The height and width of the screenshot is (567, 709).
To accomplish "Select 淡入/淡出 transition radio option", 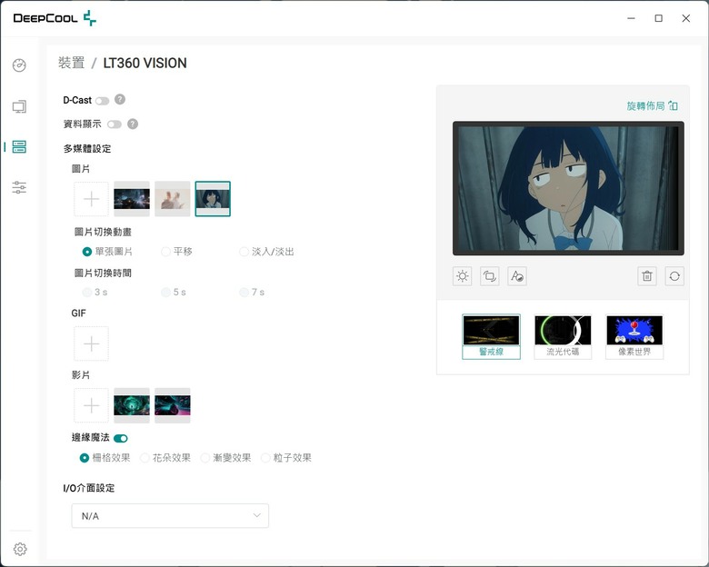I will 266,252.
